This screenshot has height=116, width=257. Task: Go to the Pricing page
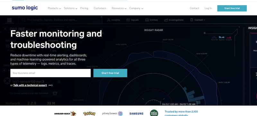(x=84, y=8)
